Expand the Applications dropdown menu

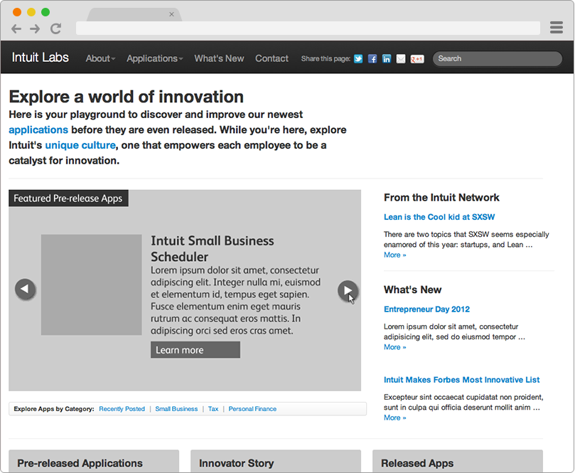click(155, 58)
